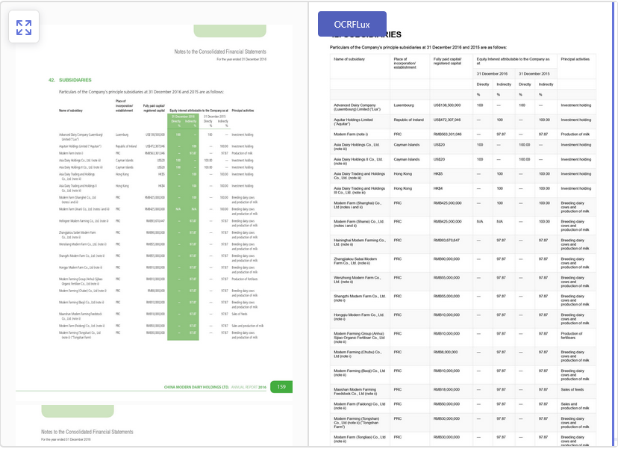Image resolution: width=618 pixels, height=449 pixels.
Task: Click 'Notes to the Consolidated Financial Statements' header on page 159
Action: point(220,52)
